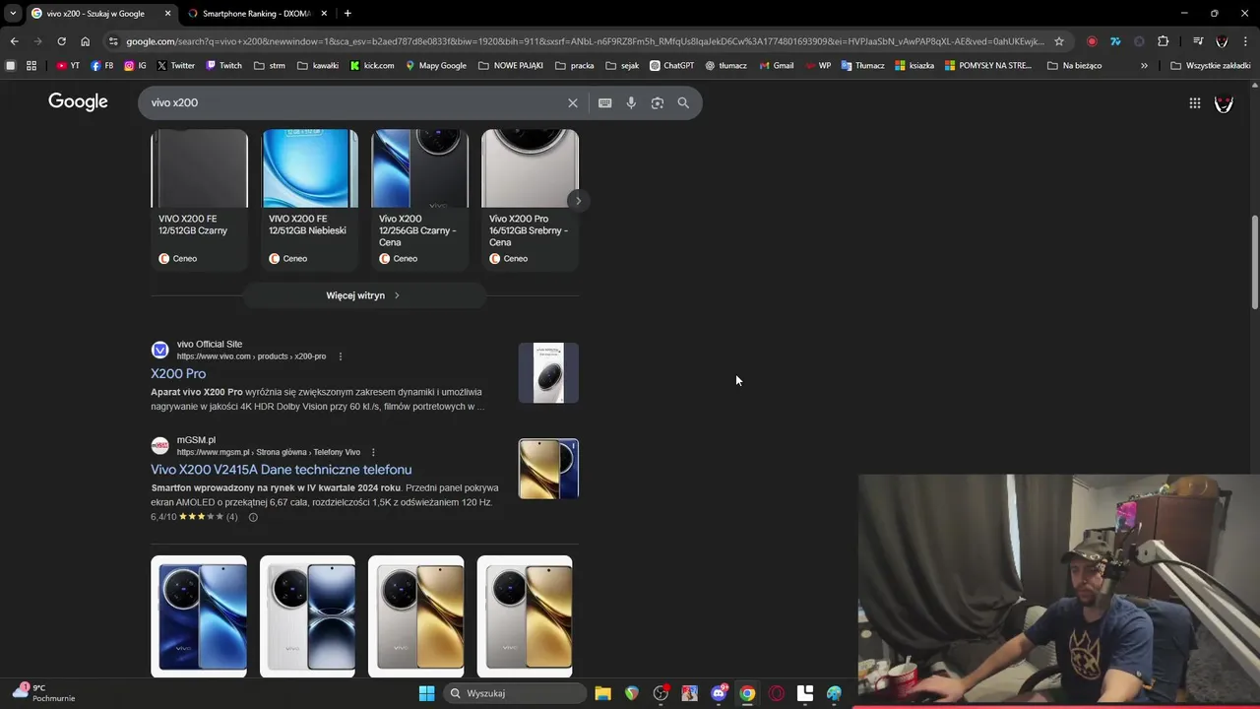Screen dimensions: 1260x709
Task: Open the tab search dropdown arrow
Action: coord(13,13)
